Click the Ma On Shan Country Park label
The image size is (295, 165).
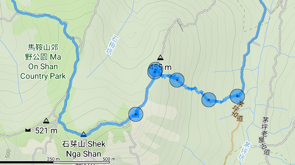click(x=43, y=62)
